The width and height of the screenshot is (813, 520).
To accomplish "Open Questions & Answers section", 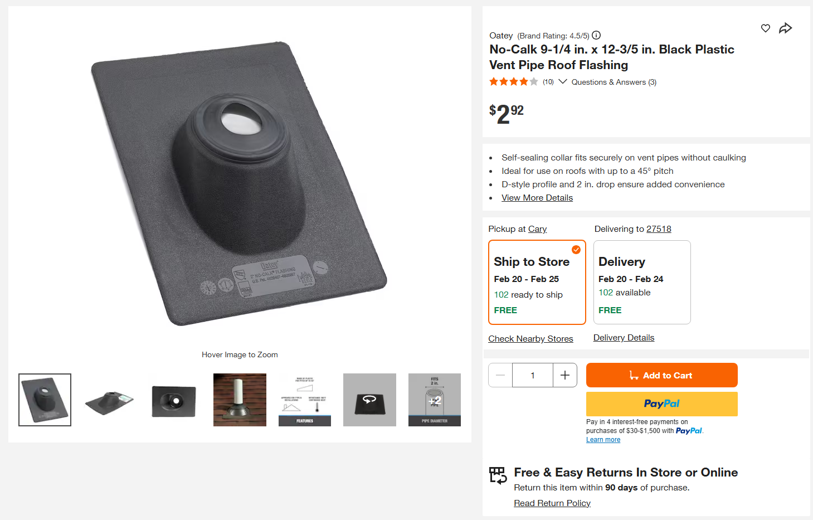I will point(613,82).
